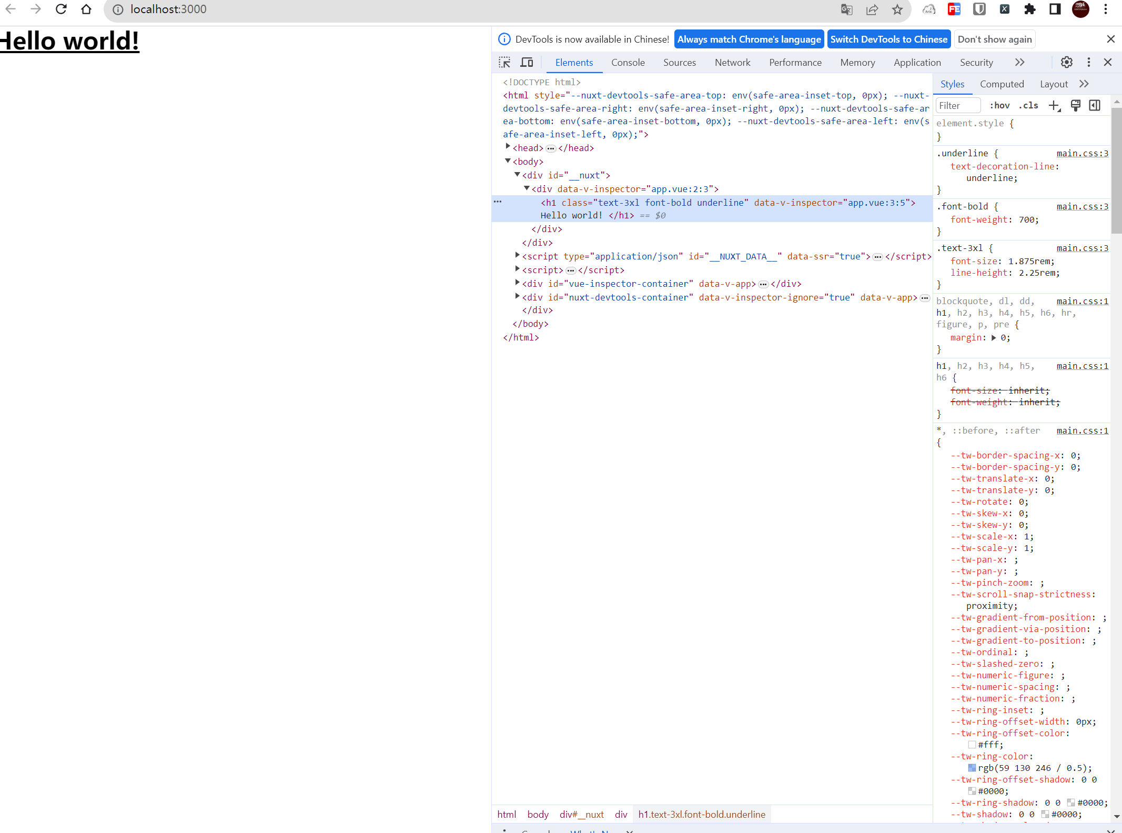Image resolution: width=1122 pixels, height=833 pixels.
Task: Activate the inspect element picker
Action: tap(504, 62)
